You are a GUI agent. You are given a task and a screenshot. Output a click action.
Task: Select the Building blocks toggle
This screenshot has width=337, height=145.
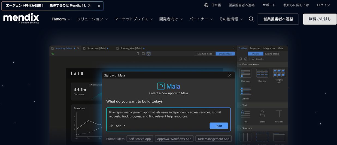pos(272,54)
